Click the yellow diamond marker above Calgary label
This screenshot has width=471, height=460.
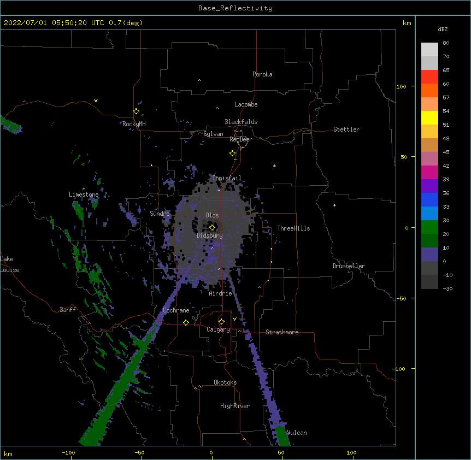pyautogui.click(x=221, y=322)
